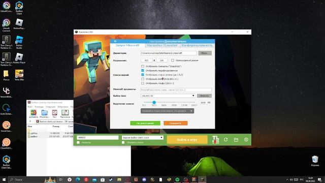This screenshot has width=325, height=183.
Task: Refresh versions with the circular arrow icon
Action: (225, 140)
